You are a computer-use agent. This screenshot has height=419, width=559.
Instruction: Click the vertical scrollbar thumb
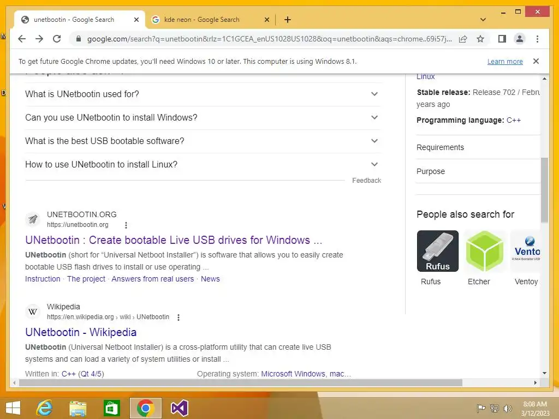tap(544, 190)
